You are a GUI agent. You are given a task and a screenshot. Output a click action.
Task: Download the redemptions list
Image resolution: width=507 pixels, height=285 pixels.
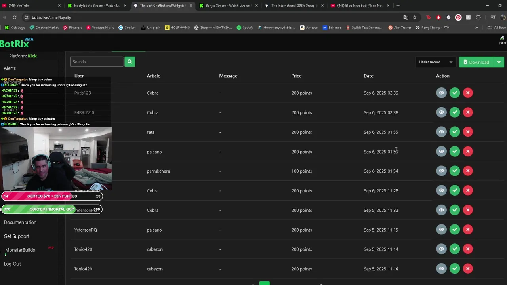point(476,62)
